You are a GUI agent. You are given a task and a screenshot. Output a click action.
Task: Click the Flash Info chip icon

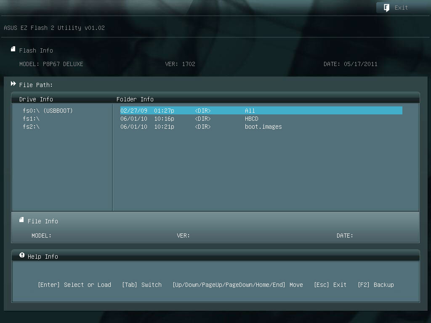[13, 49]
